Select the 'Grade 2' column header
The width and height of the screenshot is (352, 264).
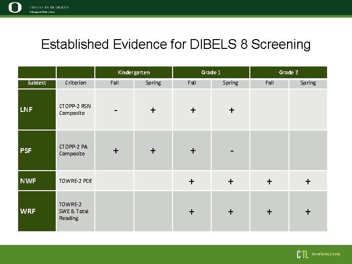[288, 72]
